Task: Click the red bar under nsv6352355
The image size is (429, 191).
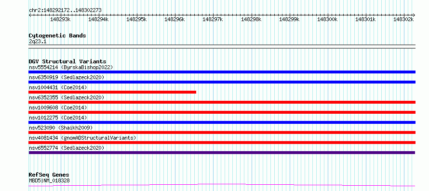Action: (222, 102)
